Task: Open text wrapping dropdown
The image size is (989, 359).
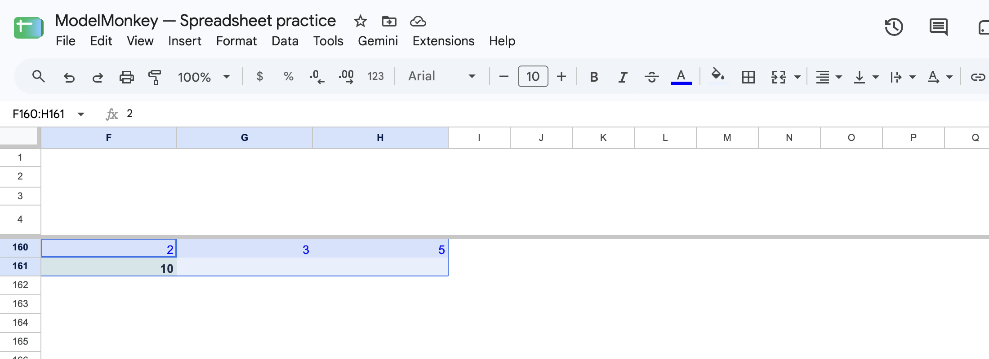Action: 903,77
